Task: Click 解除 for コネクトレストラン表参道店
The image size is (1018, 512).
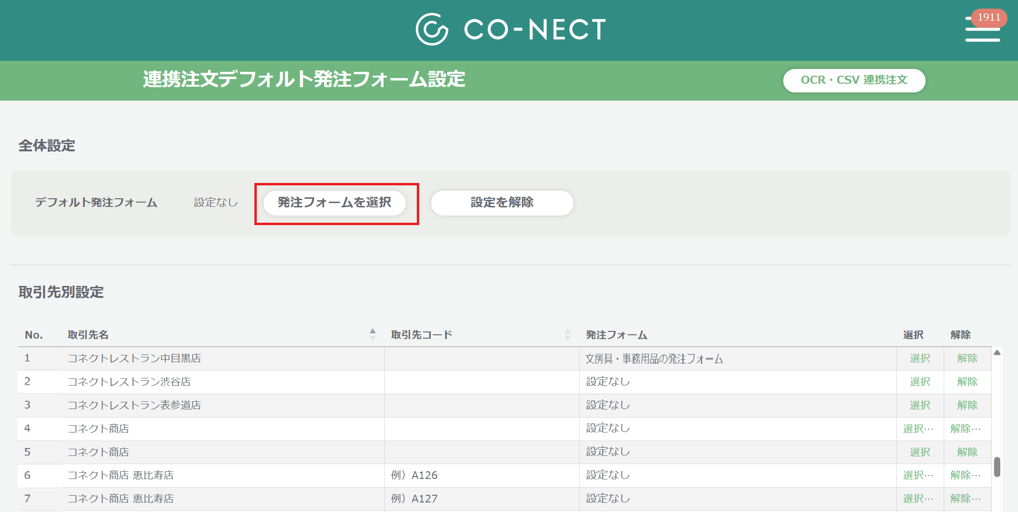Action: pos(967,405)
